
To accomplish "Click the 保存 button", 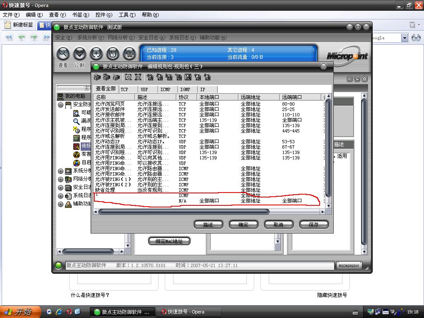I will tap(314, 224).
